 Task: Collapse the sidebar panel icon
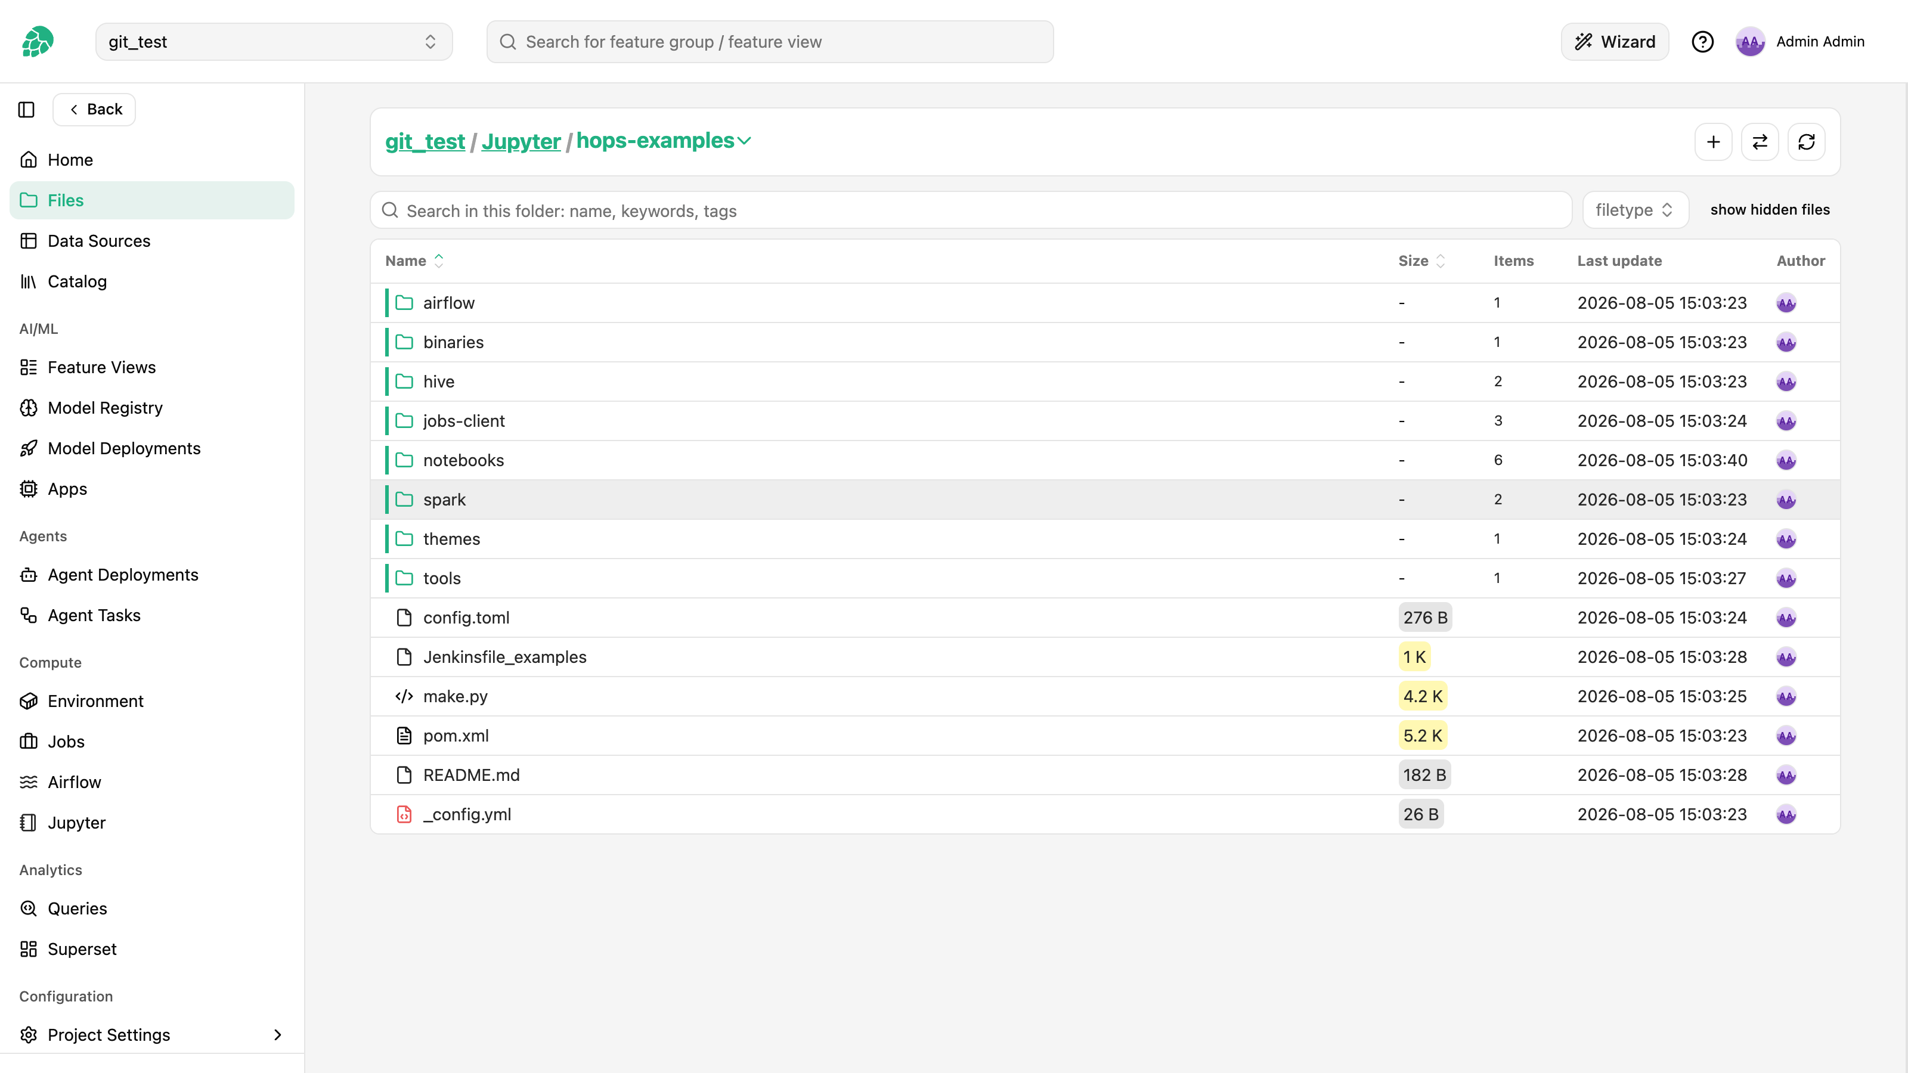27,110
